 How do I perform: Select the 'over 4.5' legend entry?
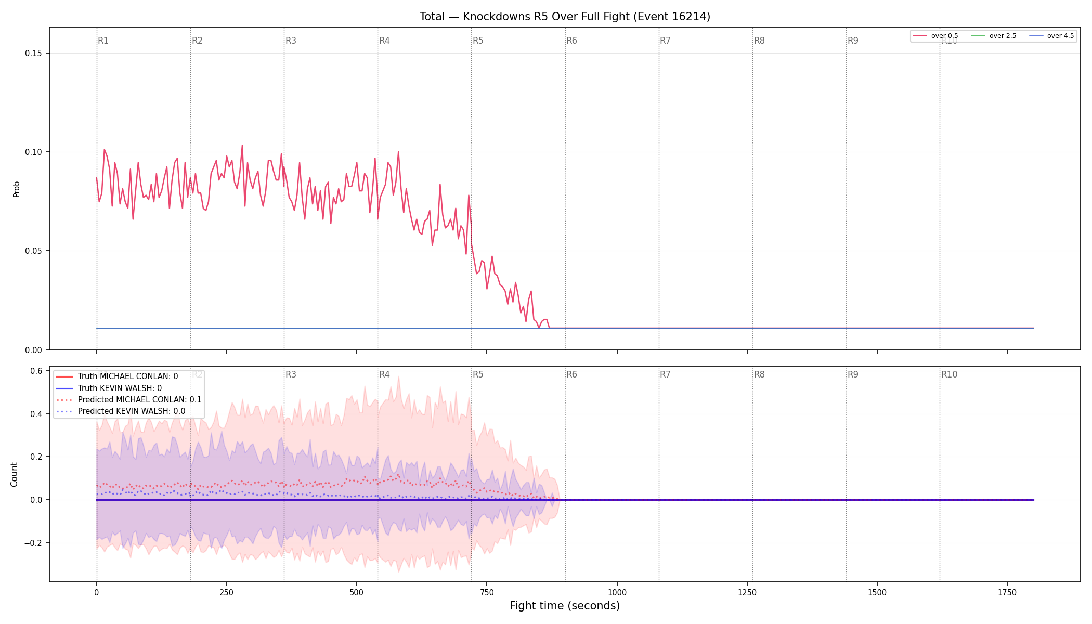(x=1051, y=36)
